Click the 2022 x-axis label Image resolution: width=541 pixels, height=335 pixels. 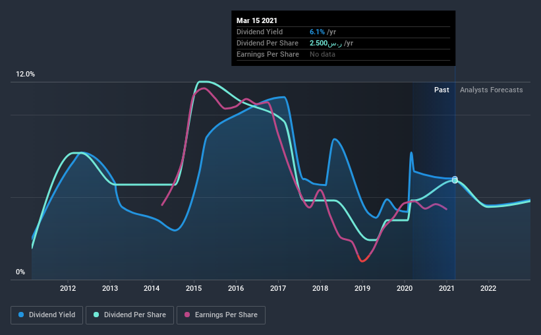pyautogui.click(x=488, y=288)
